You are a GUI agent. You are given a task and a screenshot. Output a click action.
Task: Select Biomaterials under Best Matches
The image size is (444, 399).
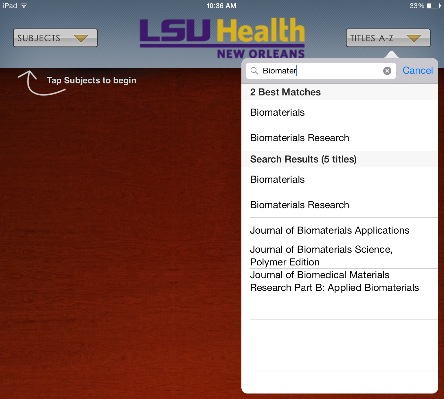click(x=340, y=112)
